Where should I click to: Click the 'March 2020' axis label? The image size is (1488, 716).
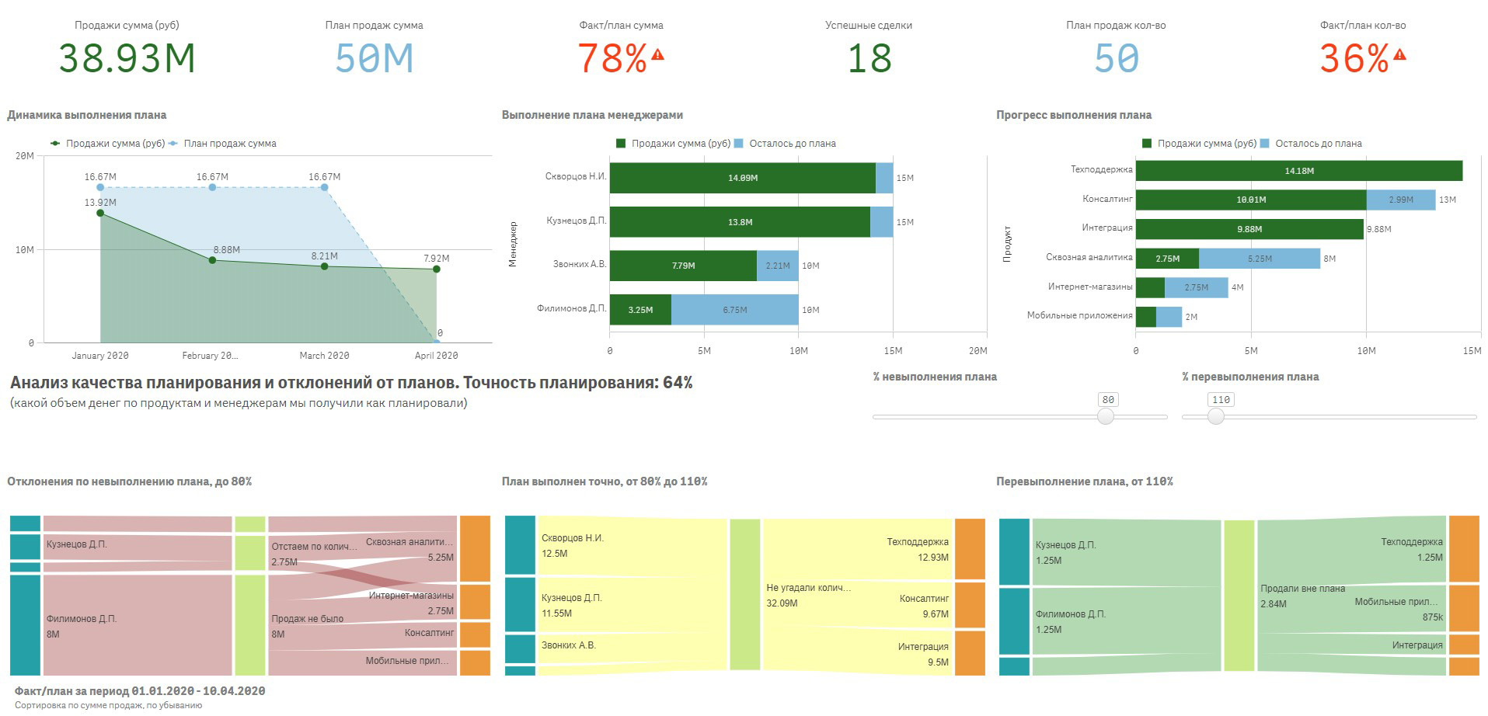click(324, 356)
